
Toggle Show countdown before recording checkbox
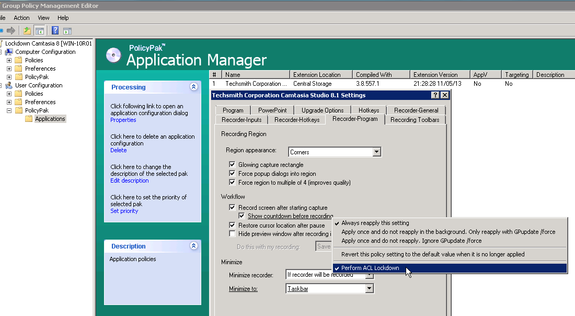pyautogui.click(x=241, y=216)
